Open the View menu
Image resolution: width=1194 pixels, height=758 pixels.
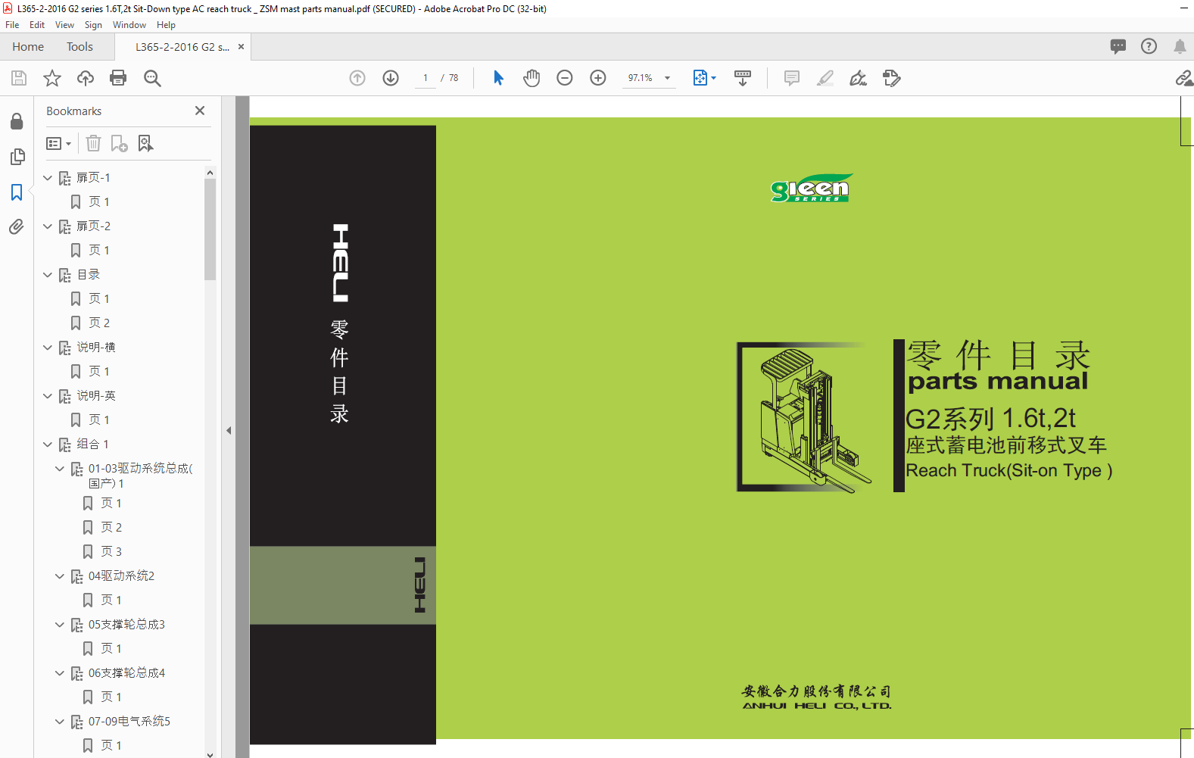coord(64,25)
